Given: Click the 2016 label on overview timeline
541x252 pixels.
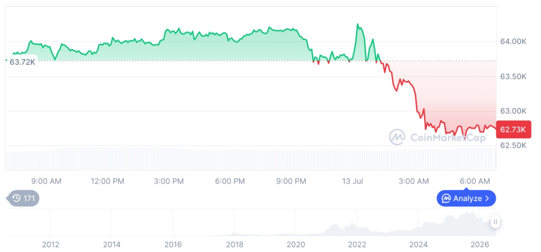Looking at the screenshot, I should (x=173, y=244).
